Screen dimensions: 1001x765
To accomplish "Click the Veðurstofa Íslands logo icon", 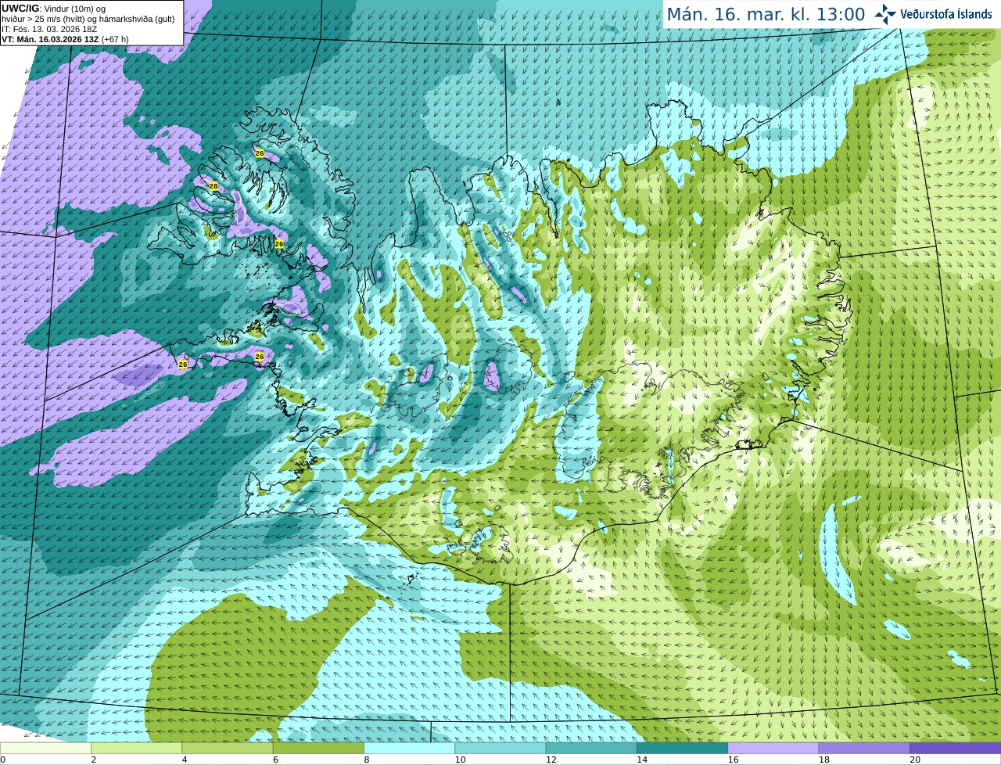I will (x=884, y=14).
